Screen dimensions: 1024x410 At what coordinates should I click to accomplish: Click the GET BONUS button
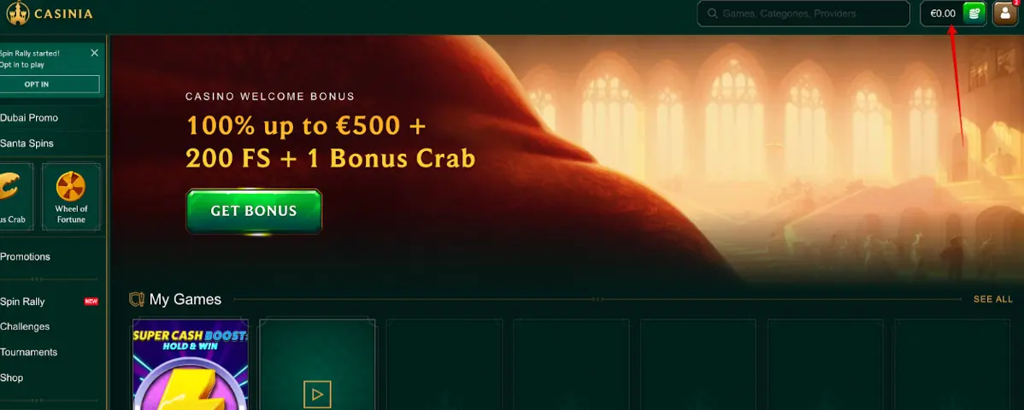coord(254,211)
